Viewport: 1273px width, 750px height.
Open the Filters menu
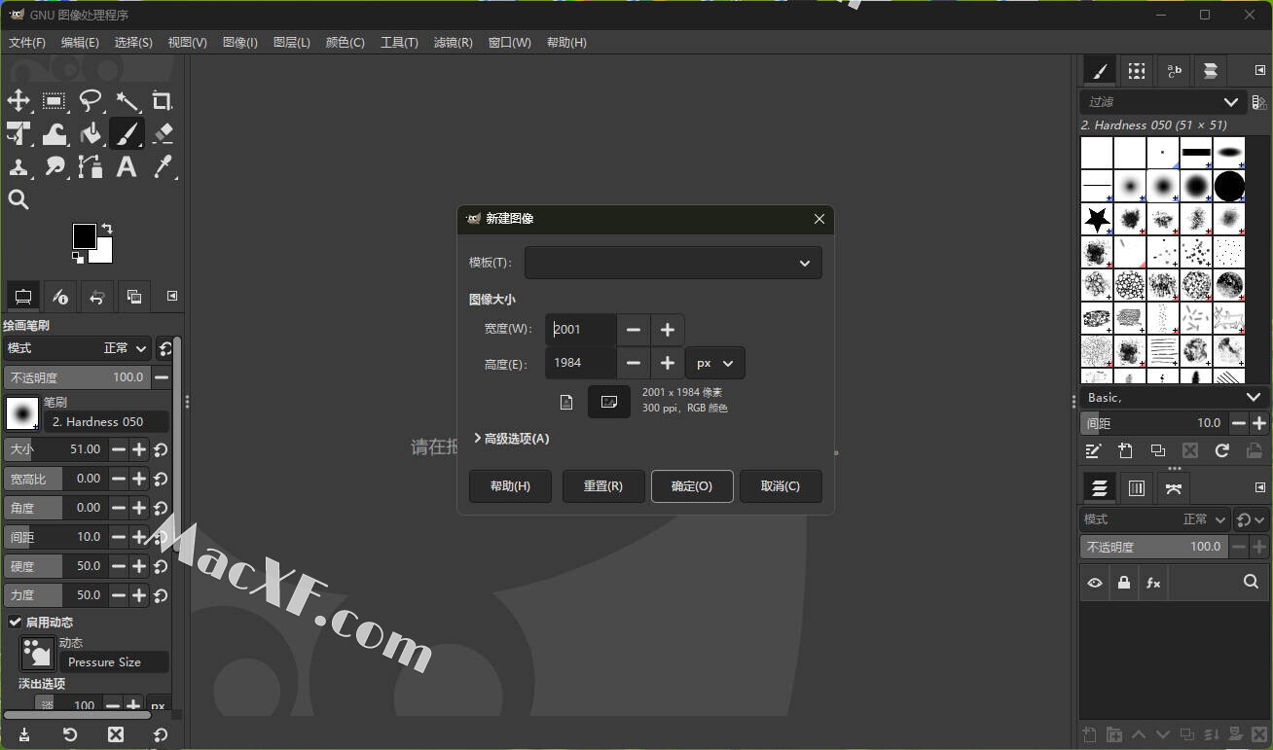click(453, 43)
